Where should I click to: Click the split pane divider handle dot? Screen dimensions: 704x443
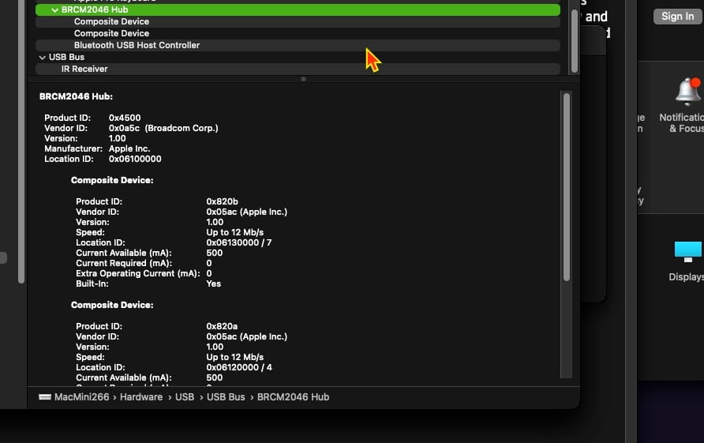[304, 79]
